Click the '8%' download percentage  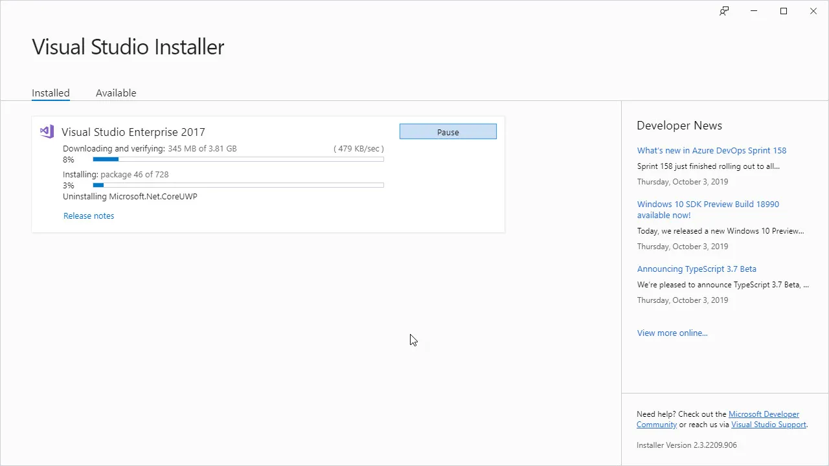tap(69, 160)
